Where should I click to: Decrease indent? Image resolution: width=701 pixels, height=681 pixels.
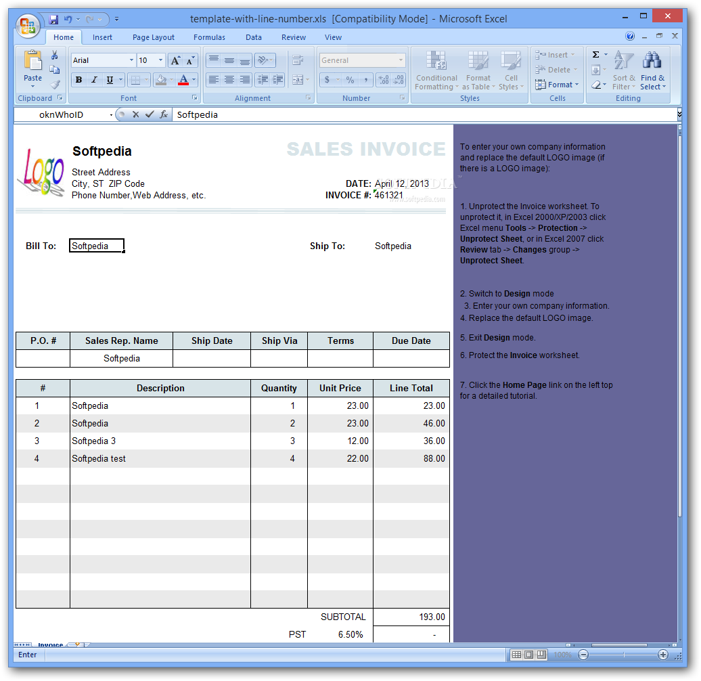(x=263, y=80)
